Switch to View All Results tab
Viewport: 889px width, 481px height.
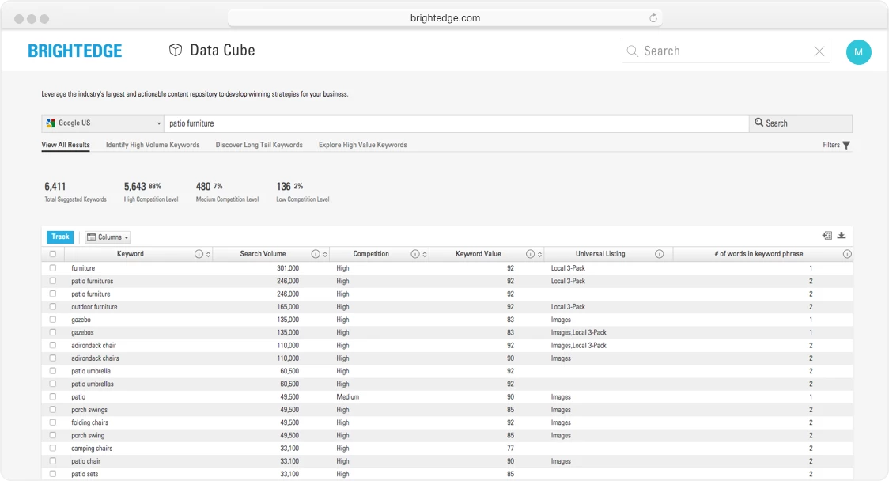click(66, 145)
